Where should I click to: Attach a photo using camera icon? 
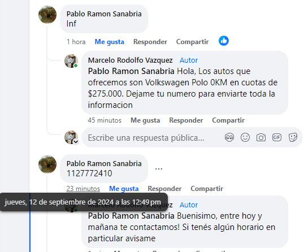pos(261,138)
